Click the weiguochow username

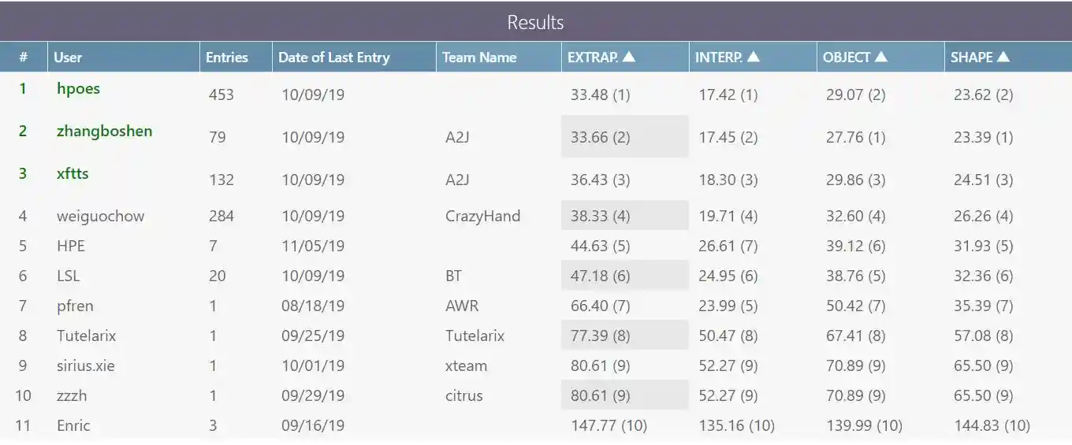pyautogui.click(x=100, y=216)
